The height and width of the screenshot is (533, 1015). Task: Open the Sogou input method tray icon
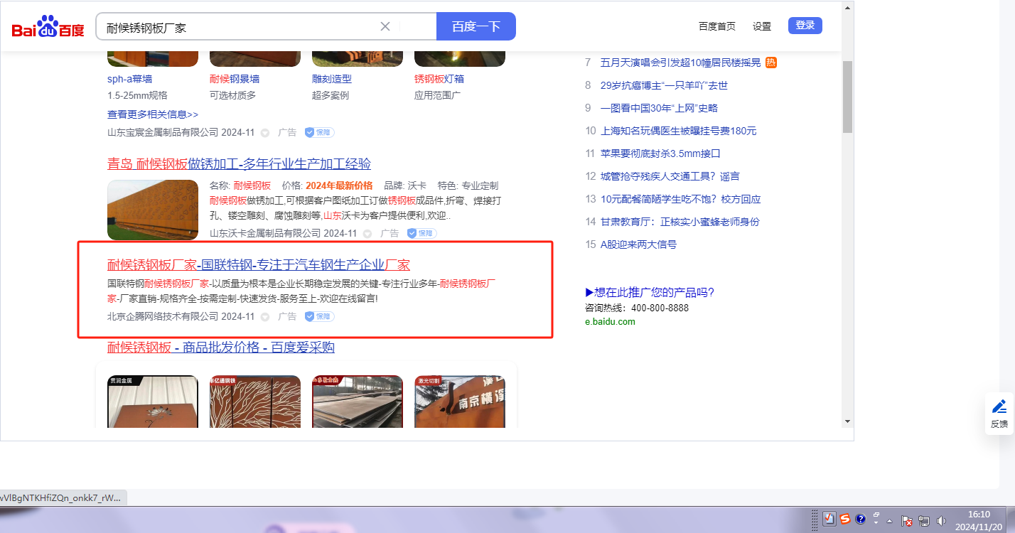pyautogui.click(x=845, y=519)
